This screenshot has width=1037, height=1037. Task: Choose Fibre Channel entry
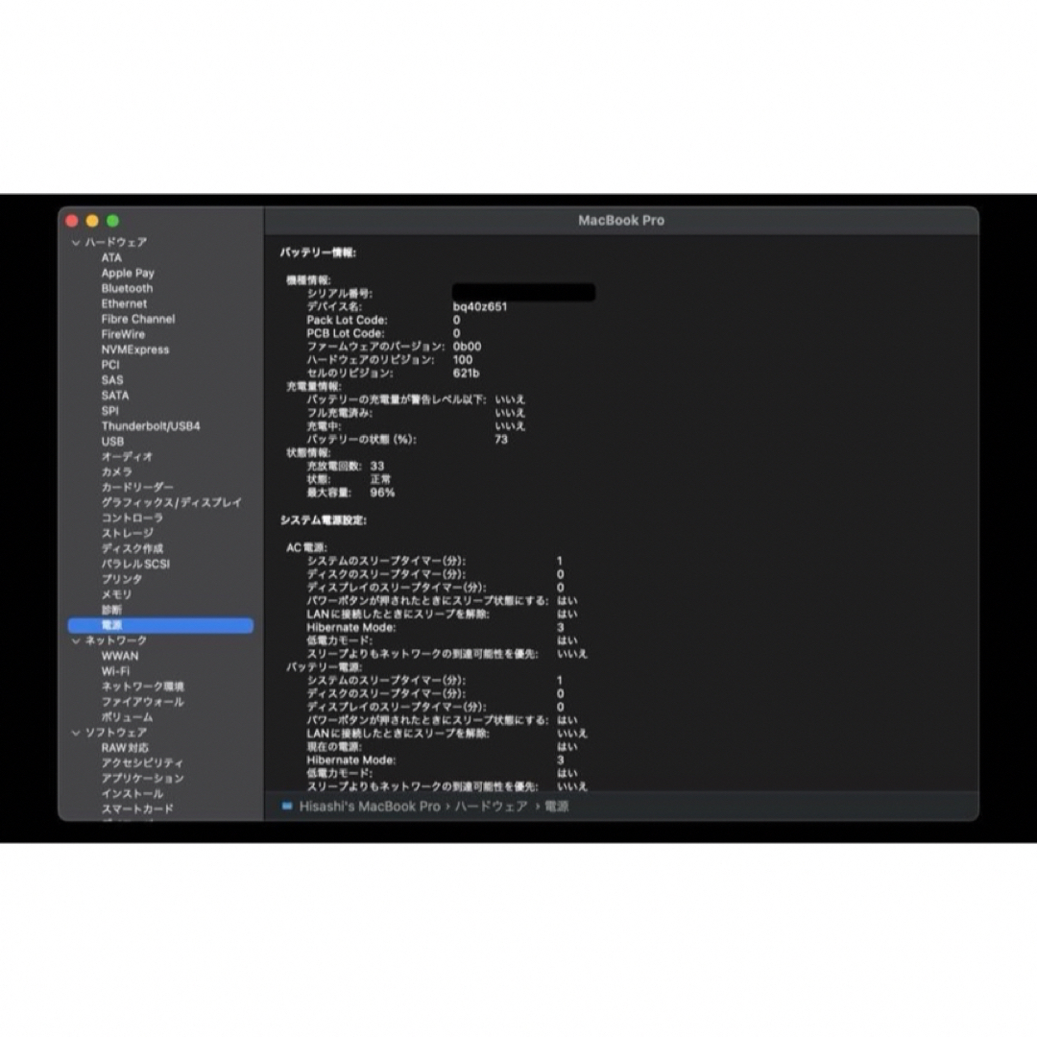138,319
